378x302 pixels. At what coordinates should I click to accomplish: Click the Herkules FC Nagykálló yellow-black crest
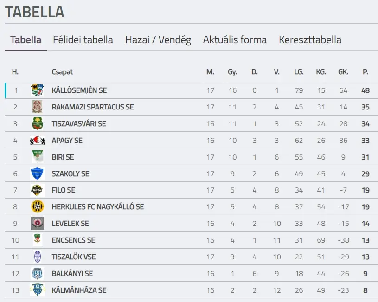pyautogui.click(x=38, y=207)
